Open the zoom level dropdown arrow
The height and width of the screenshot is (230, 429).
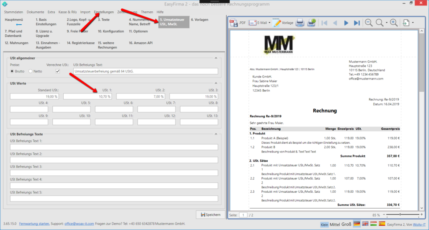(386, 23)
